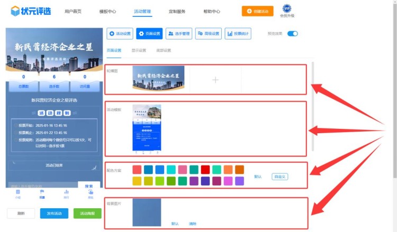Click the 自定义 color scheme button
The width and height of the screenshot is (397, 232).
[280, 177]
